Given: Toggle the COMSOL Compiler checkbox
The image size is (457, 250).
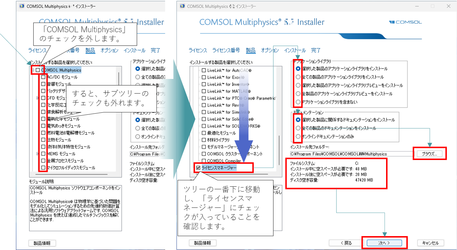Looking at the screenshot, I should [204, 161].
